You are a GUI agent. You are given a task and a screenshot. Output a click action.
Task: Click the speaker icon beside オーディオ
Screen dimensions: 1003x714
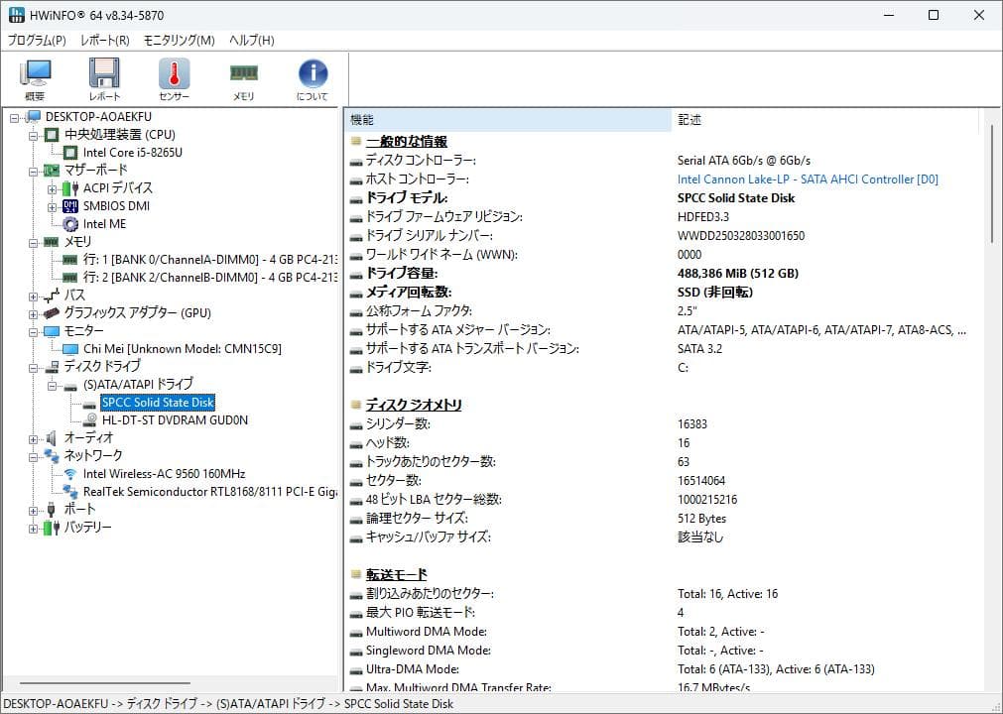pos(52,438)
